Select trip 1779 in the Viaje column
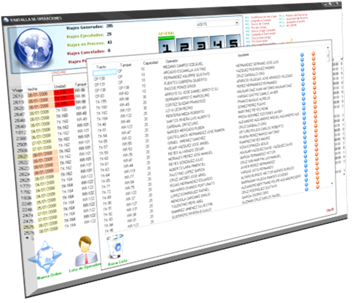The height and width of the screenshot is (303, 355). (25, 186)
